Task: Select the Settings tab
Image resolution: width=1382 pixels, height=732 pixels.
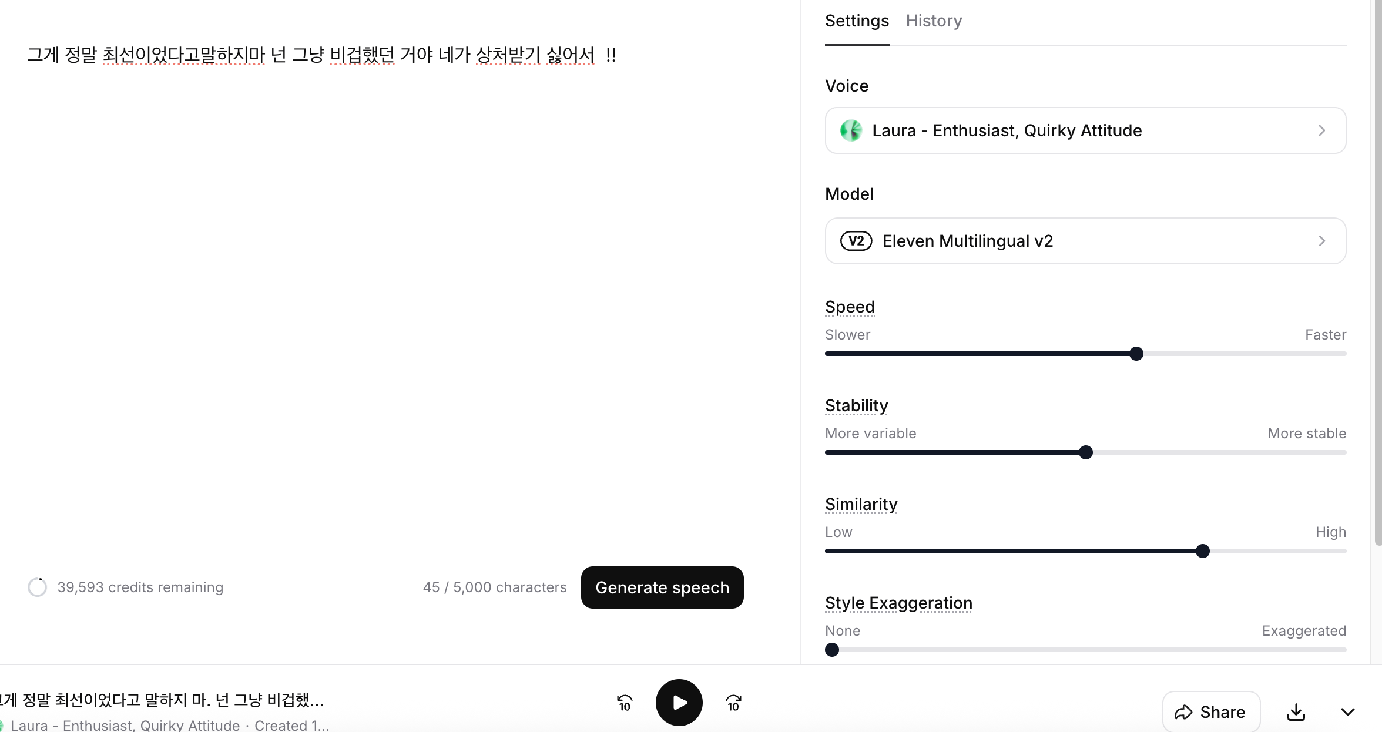Action: tap(857, 21)
